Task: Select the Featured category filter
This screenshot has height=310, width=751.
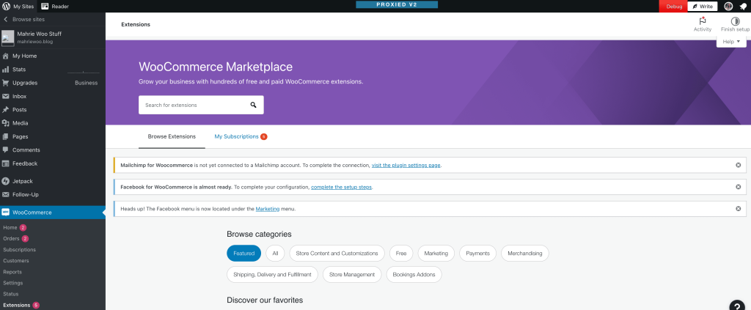Action: [x=243, y=253]
